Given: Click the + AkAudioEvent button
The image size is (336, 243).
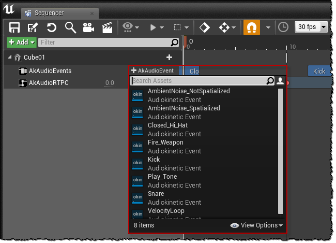Looking at the screenshot, I should pyautogui.click(x=152, y=70).
